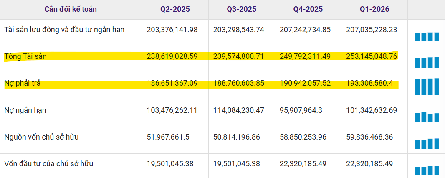Open chart icon for Tài sản lưu động row
445x178 pixels.
click(427, 37)
